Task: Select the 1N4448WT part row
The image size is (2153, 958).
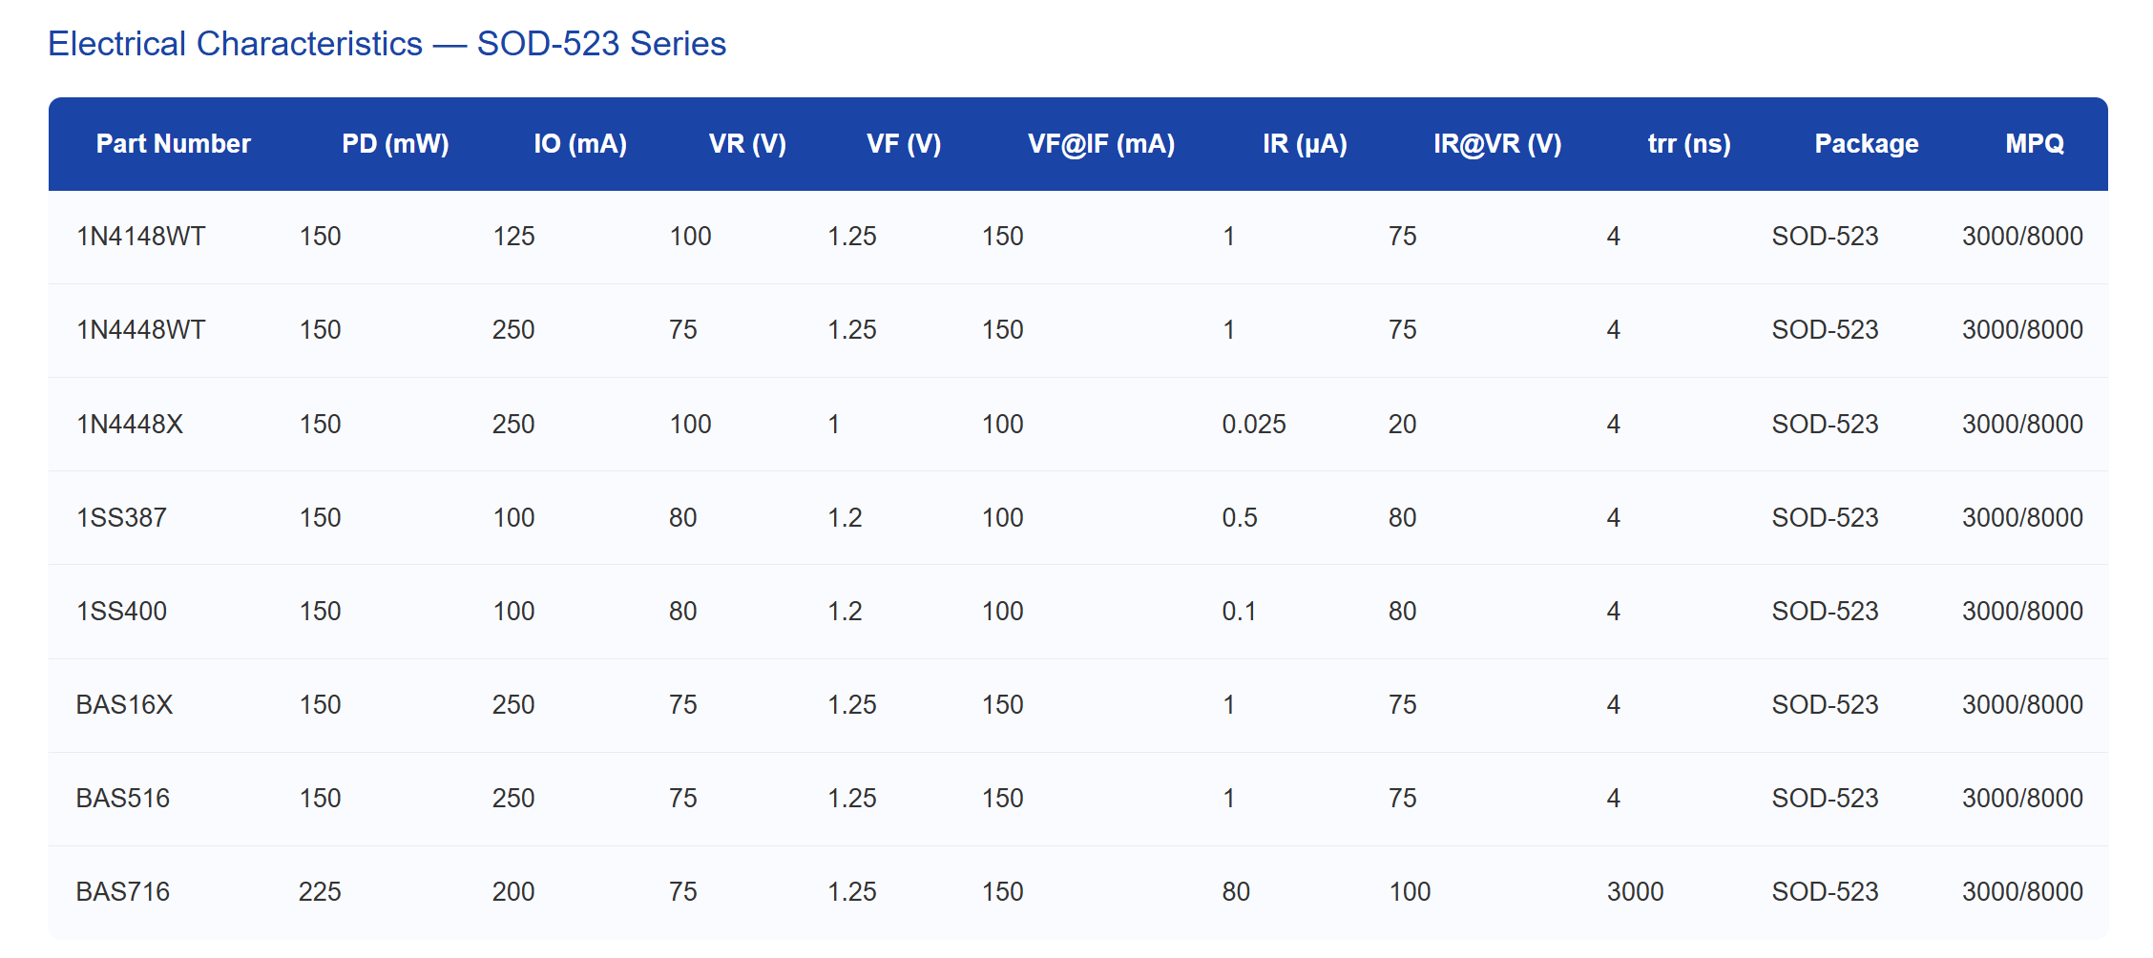Action: coord(140,330)
